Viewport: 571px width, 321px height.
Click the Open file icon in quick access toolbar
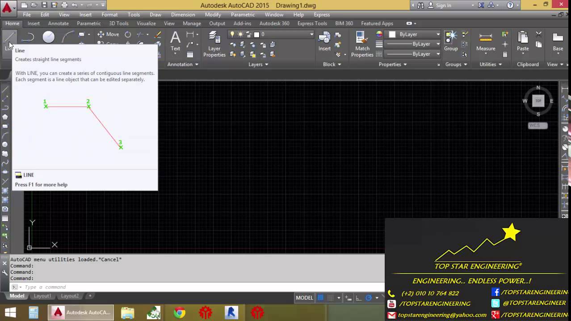(34, 5)
